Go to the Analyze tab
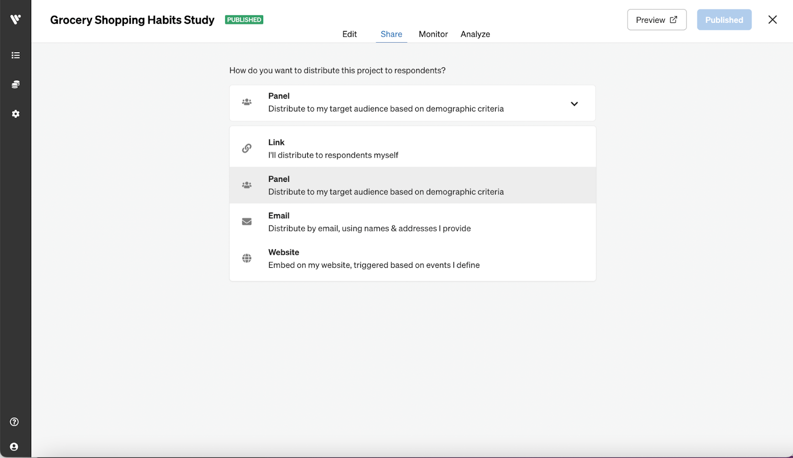This screenshot has width=793, height=458. 475,34
